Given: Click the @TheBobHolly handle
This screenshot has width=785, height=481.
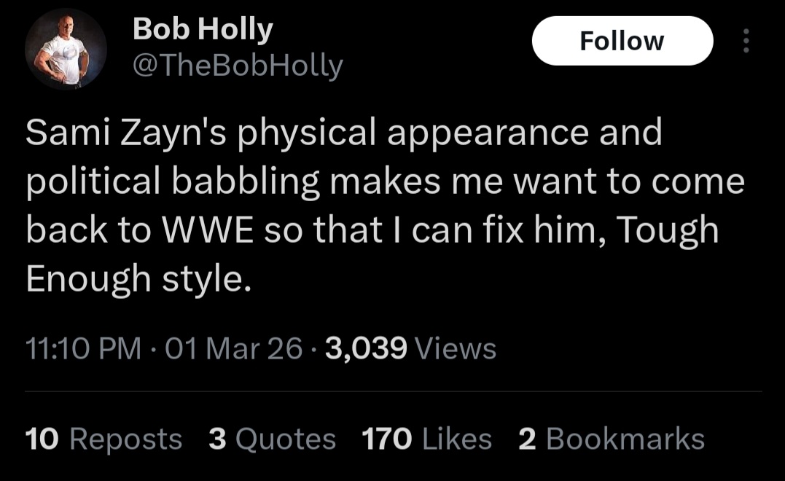Looking at the screenshot, I should tap(236, 66).
